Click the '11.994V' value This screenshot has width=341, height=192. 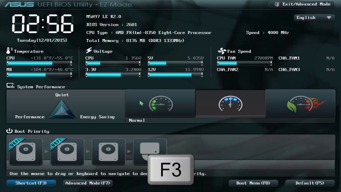[x=194, y=69]
